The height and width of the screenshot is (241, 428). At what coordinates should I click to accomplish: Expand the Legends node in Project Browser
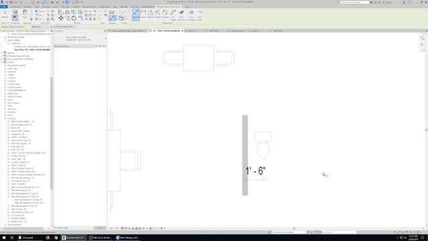tap(2, 53)
